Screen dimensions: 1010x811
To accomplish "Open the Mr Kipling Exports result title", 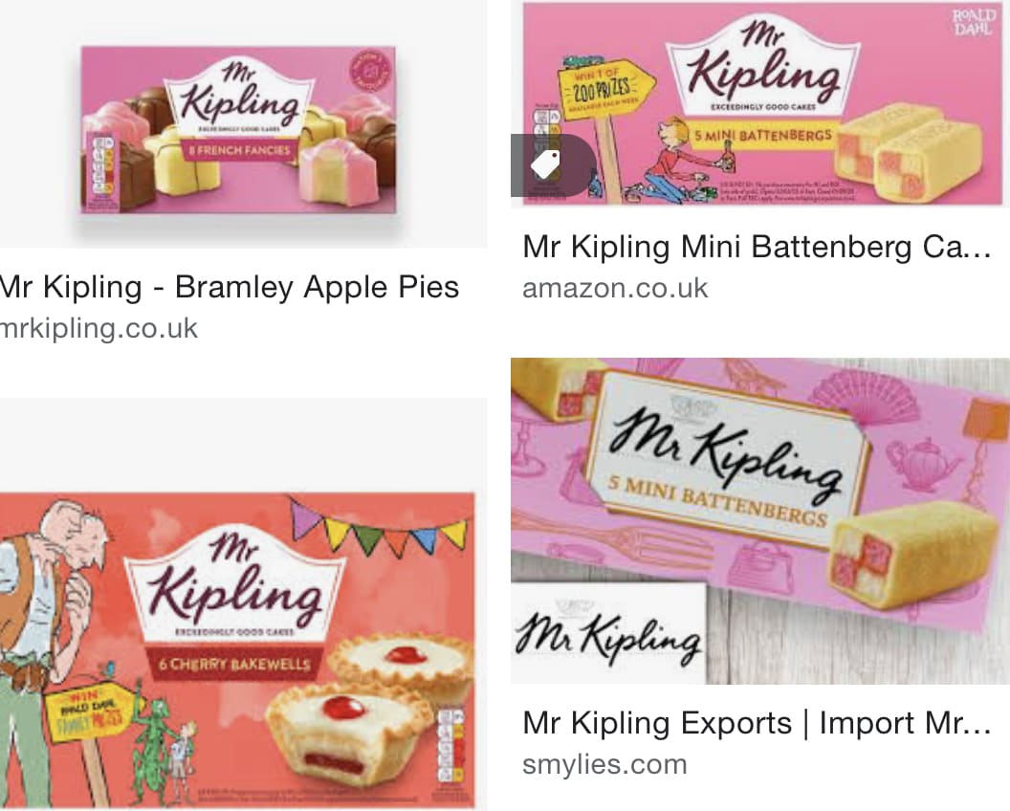I will pyautogui.click(x=757, y=723).
